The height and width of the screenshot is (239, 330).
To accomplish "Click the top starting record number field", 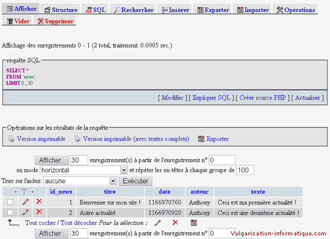I will coord(222,160).
